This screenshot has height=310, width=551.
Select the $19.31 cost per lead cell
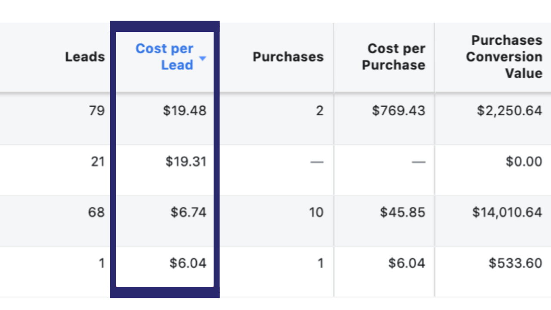[x=186, y=161]
